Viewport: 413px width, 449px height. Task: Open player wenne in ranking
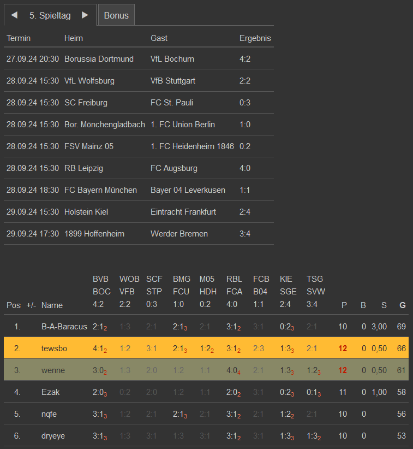(53, 370)
